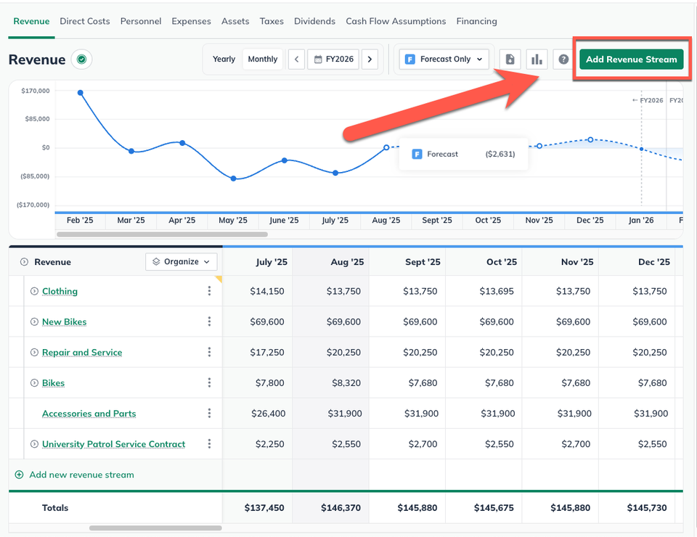Click the Forecast ($2,631) tooltip value
The image size is (697, 537).
coord(500,154)
